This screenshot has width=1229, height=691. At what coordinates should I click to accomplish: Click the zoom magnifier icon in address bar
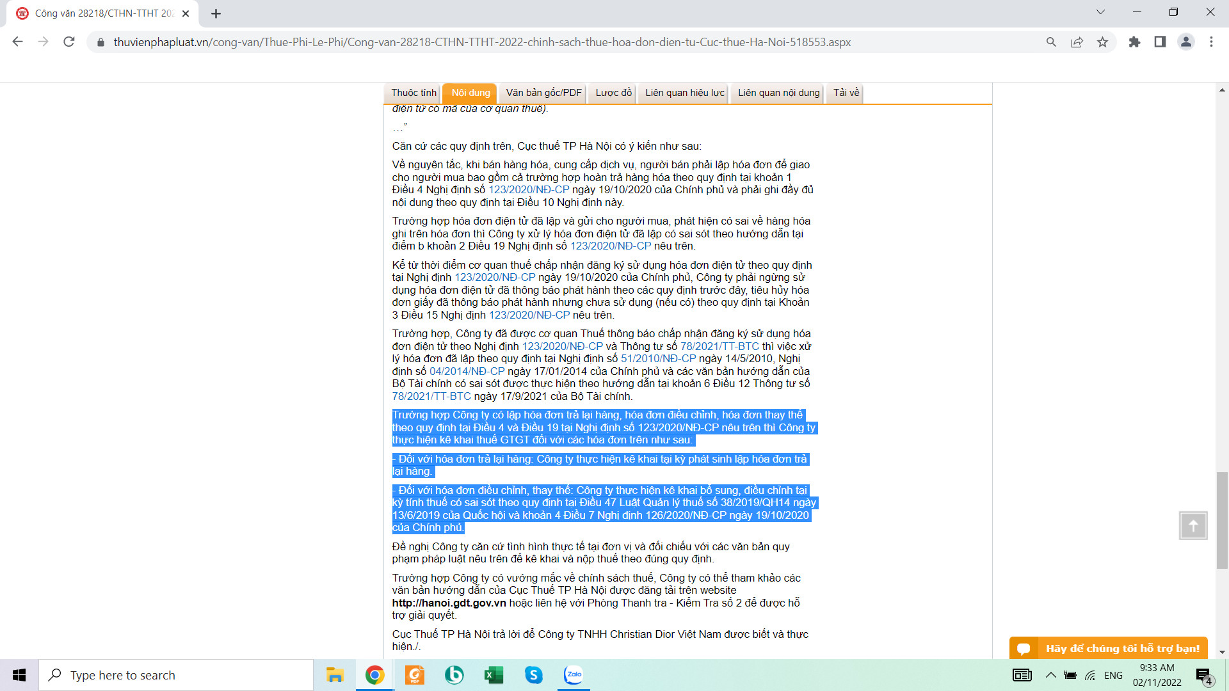pos(1051,42)
